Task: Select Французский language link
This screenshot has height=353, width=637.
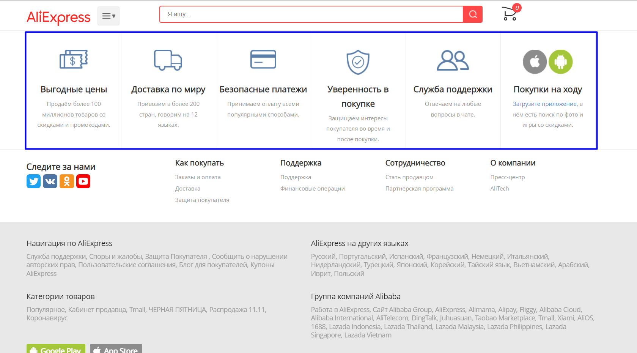Action: click(x=448, y=257)
